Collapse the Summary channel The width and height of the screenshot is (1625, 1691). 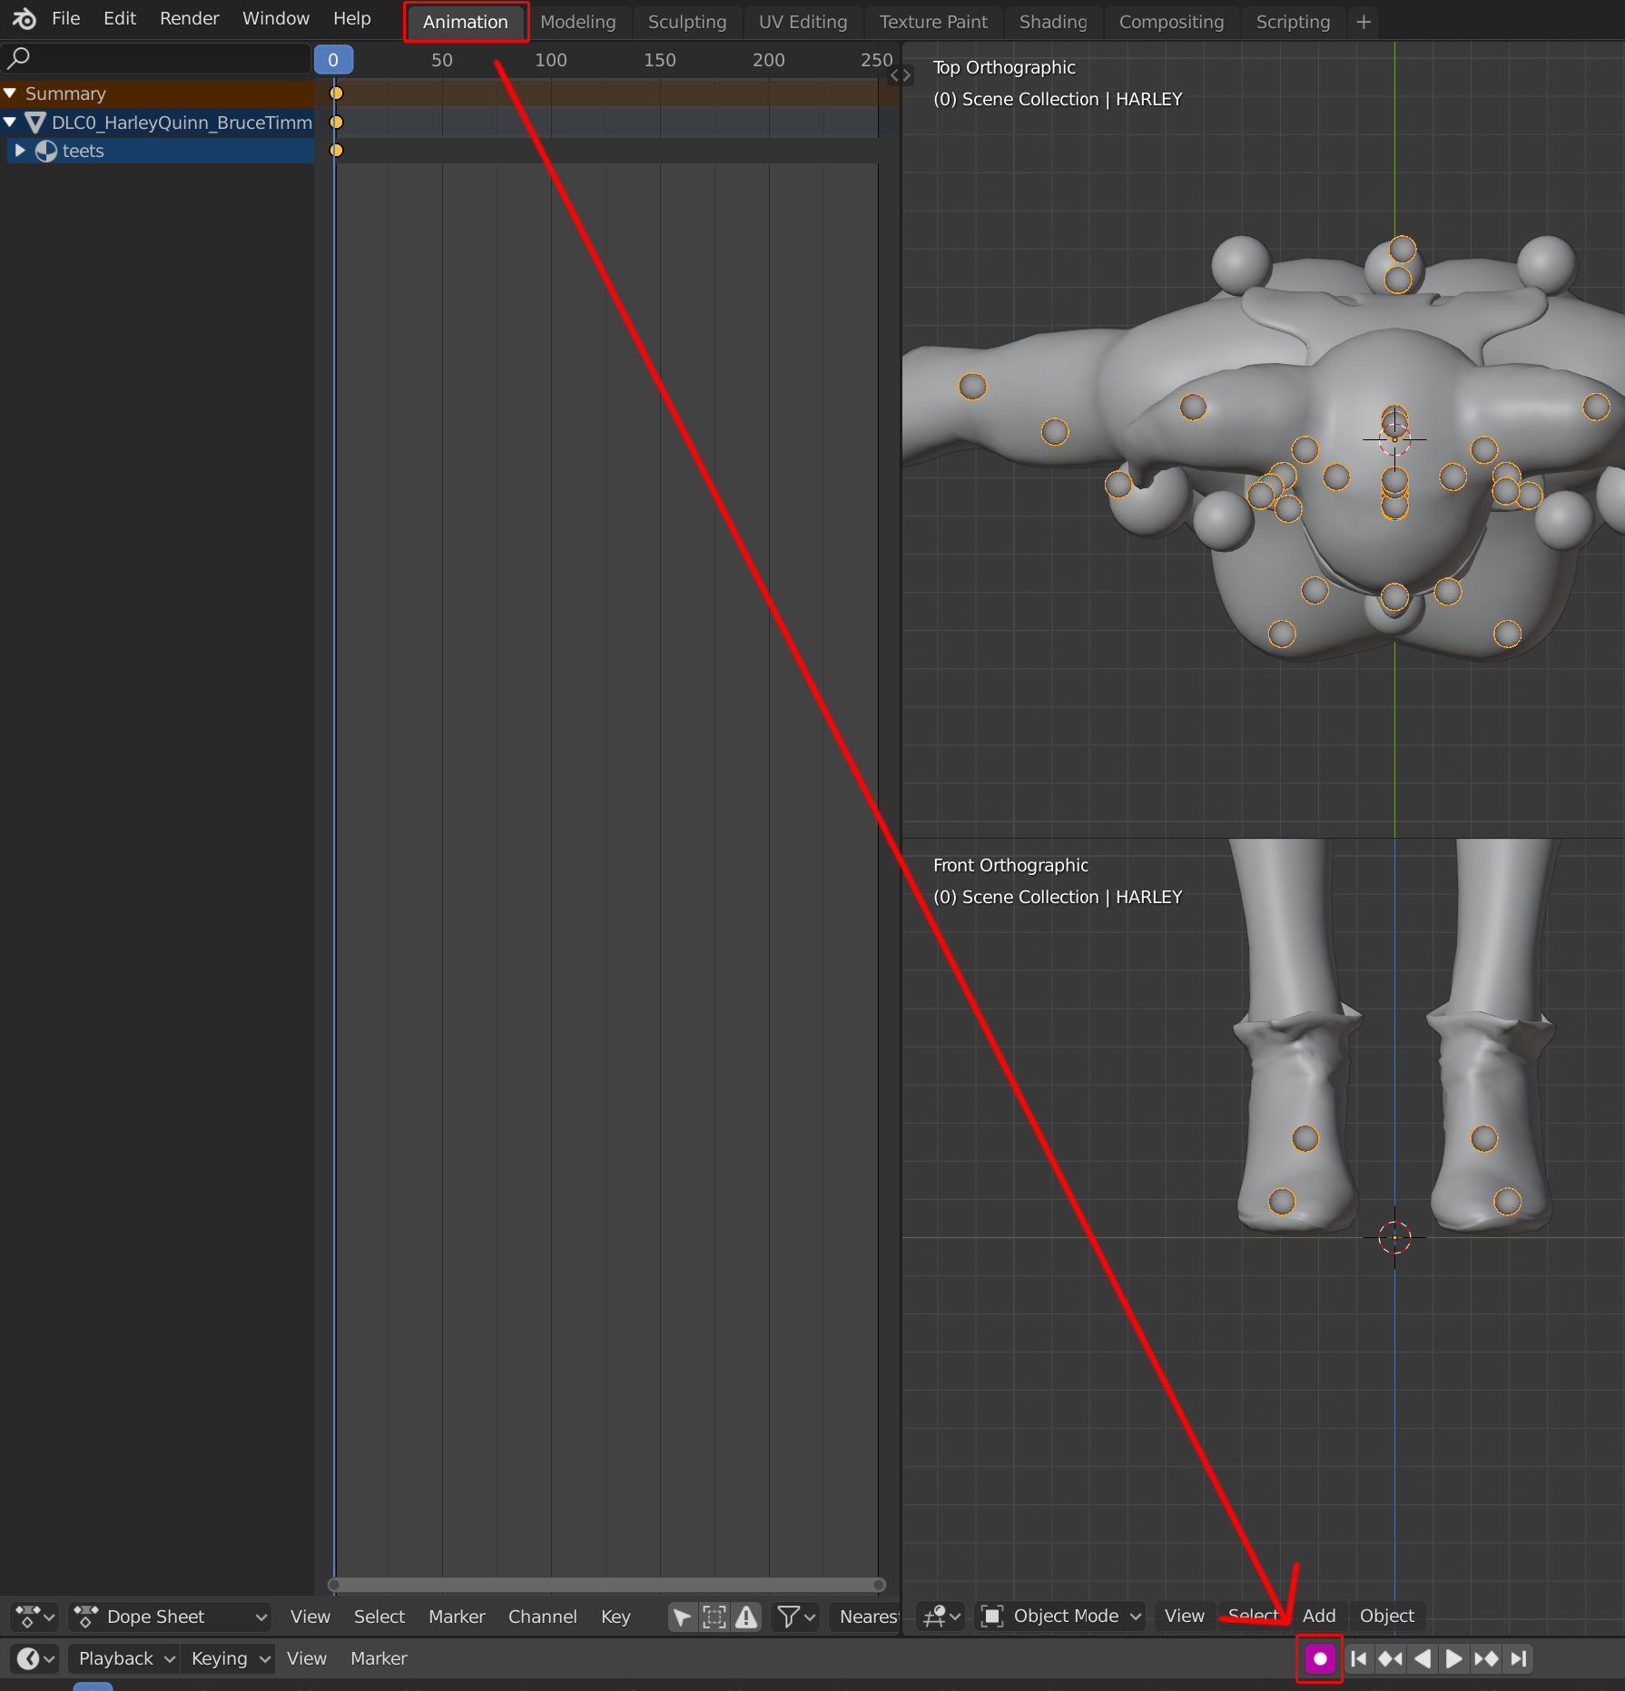click(x=10, y=93)
